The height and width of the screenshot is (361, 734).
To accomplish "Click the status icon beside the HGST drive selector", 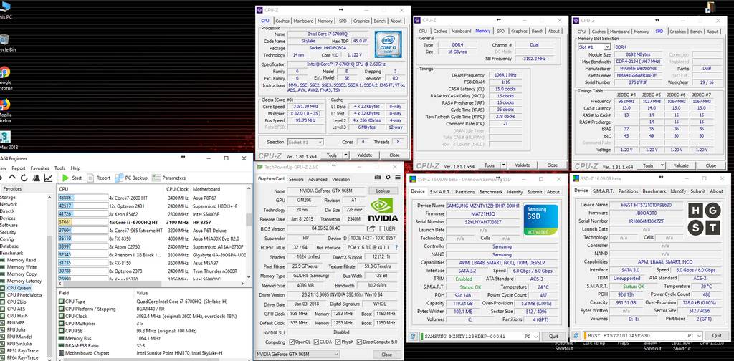I will 577,336.
